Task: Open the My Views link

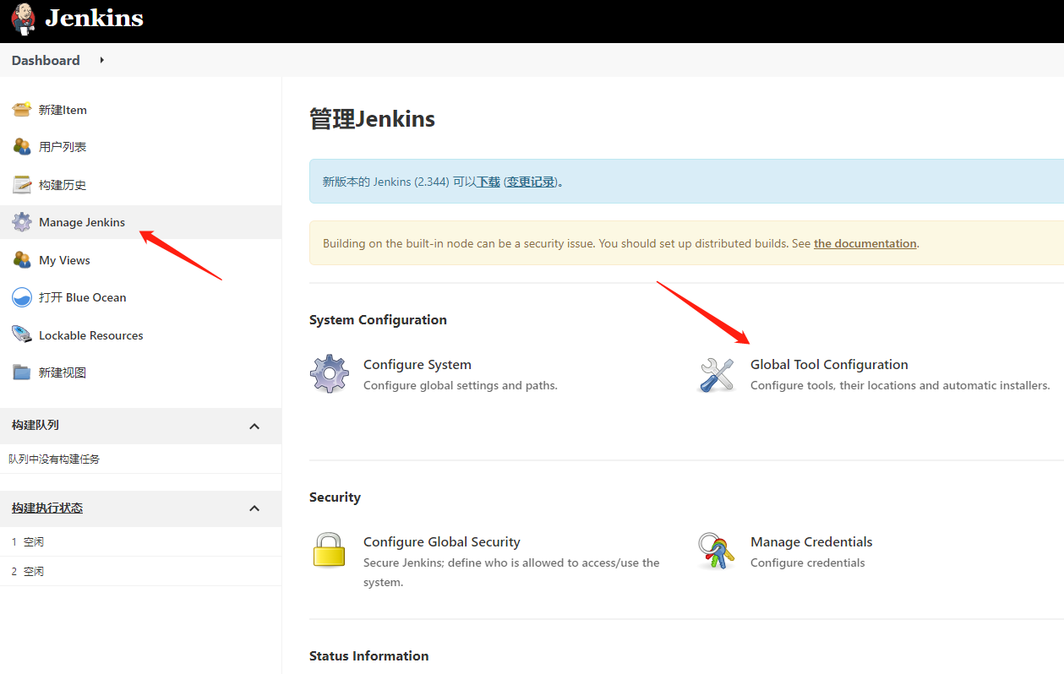Action: point(64,260)
